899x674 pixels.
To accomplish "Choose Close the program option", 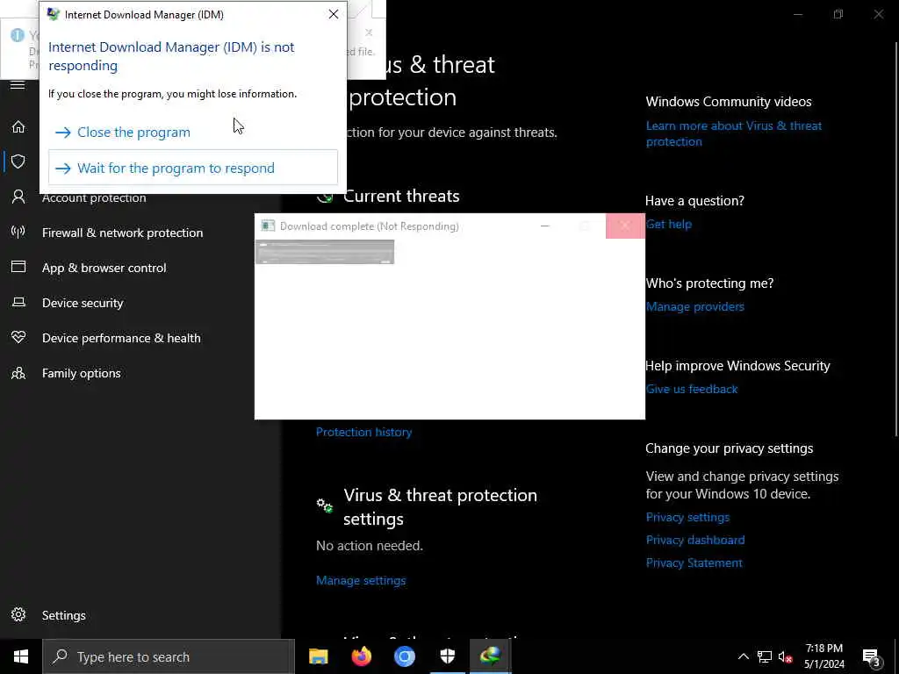I will (192, 133).
